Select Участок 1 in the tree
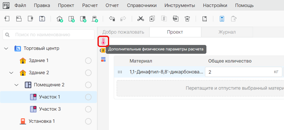 (49, 97)
